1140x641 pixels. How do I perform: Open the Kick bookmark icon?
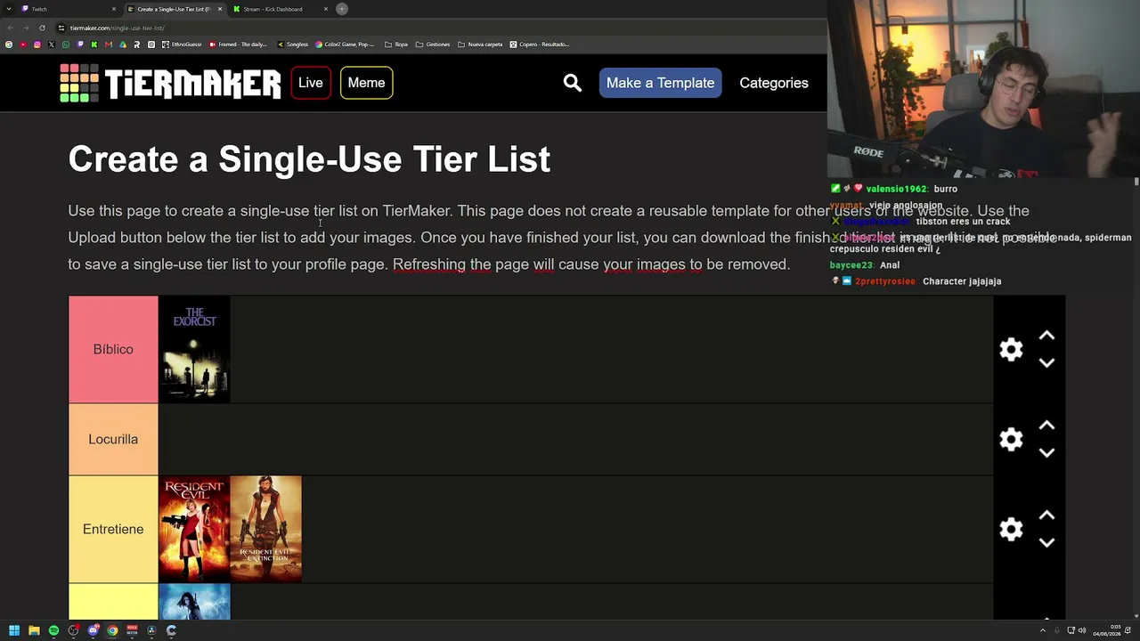[x=94, y=45]
